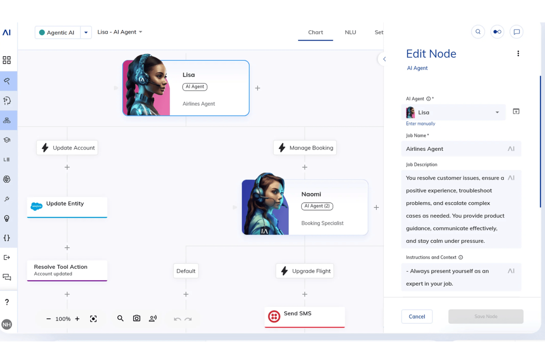545x364 pixels.
Task: Open the lightbulb icon in sidebar
Action: coord(7,218)
